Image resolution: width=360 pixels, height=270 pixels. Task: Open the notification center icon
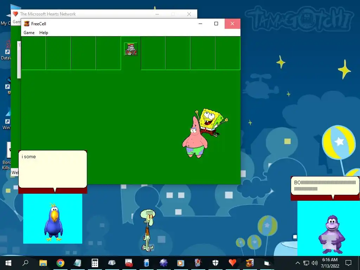click(x=348, y=263)
